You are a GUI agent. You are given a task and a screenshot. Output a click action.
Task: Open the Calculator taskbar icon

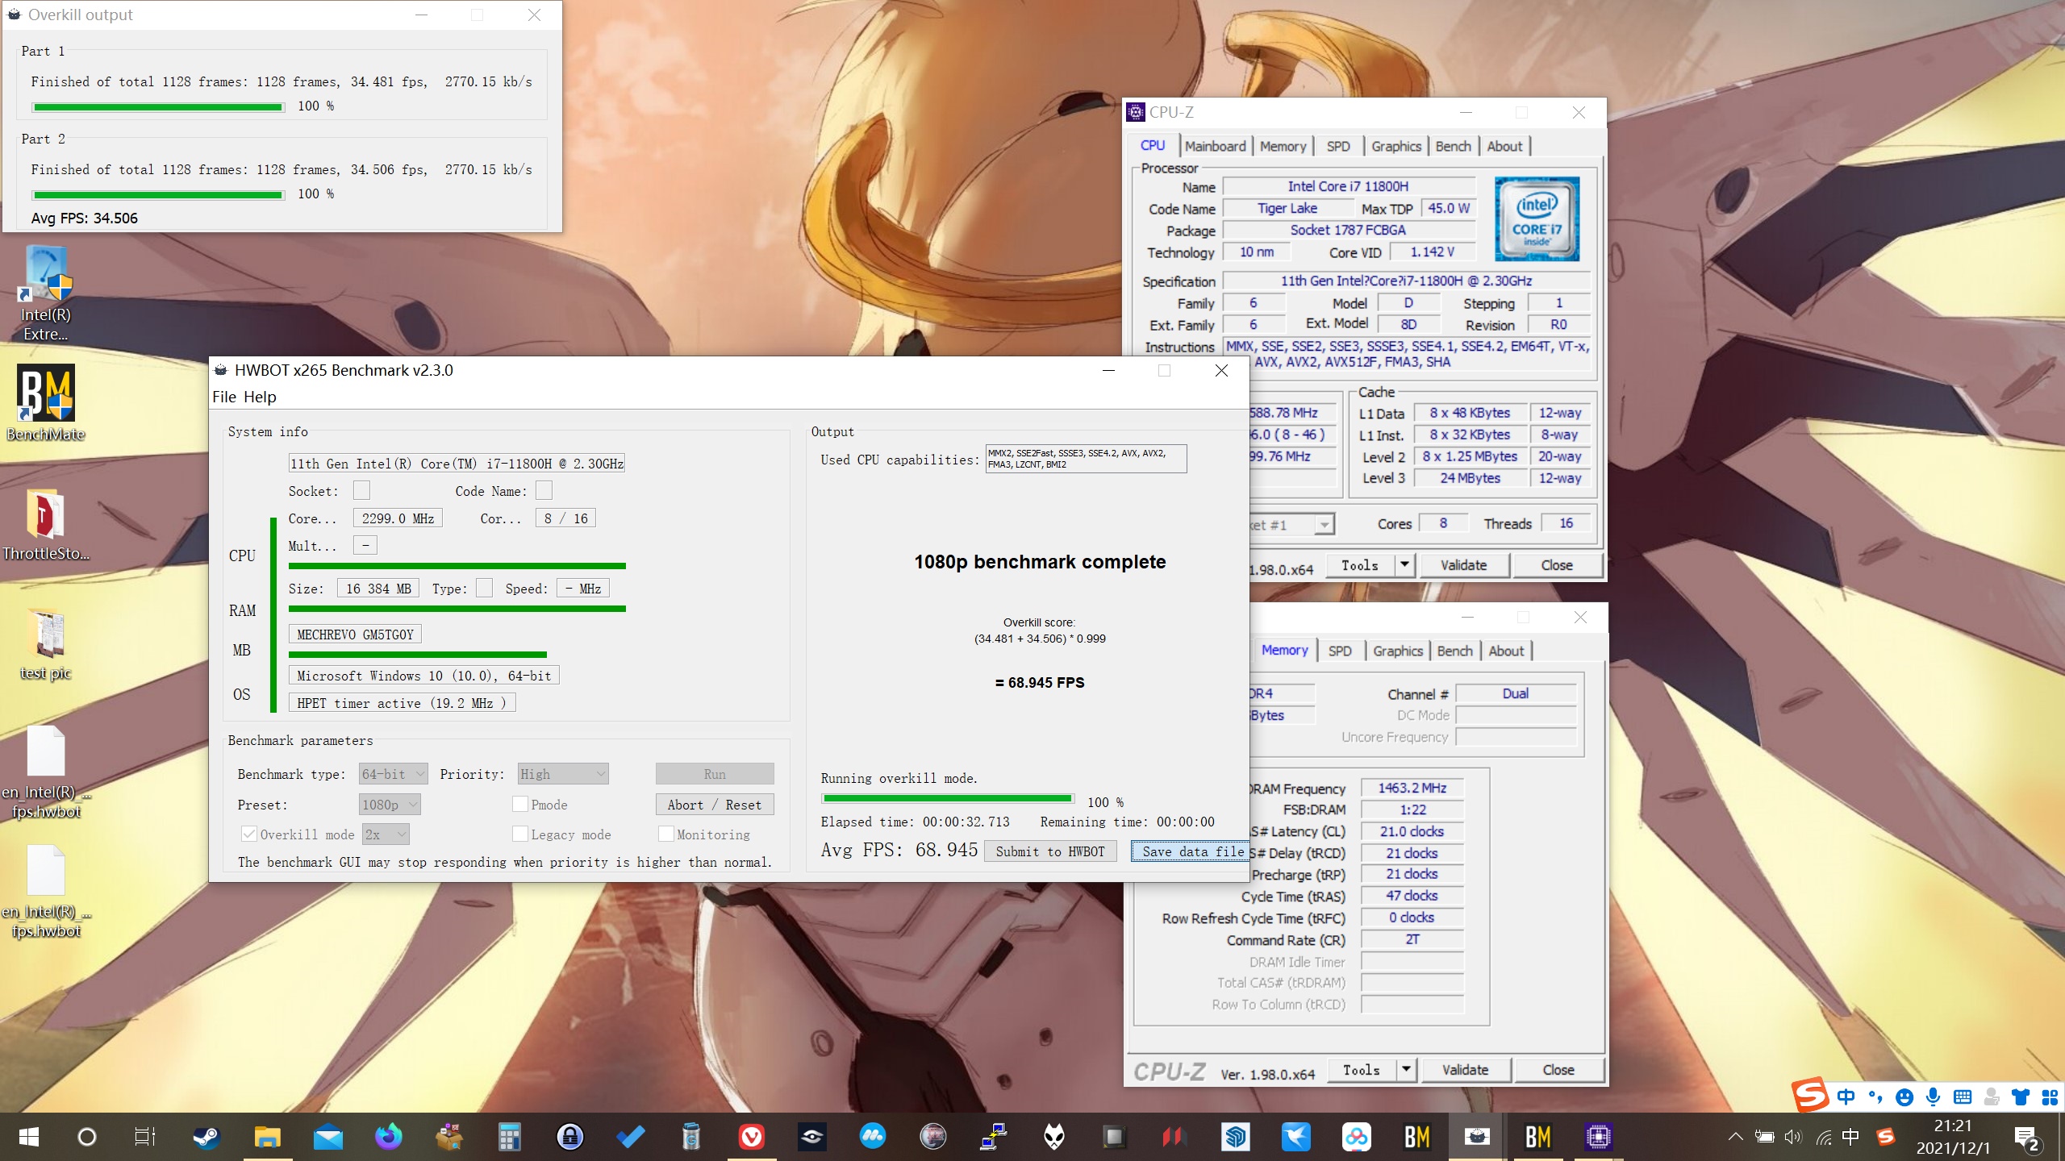[x=509, y=1137]
